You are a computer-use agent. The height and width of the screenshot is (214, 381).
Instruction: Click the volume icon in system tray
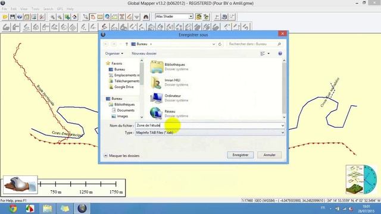pos(351,209)
